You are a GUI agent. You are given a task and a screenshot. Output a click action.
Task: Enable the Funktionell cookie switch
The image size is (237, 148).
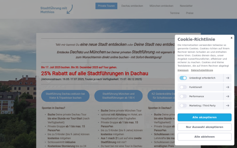click(183, 87)
